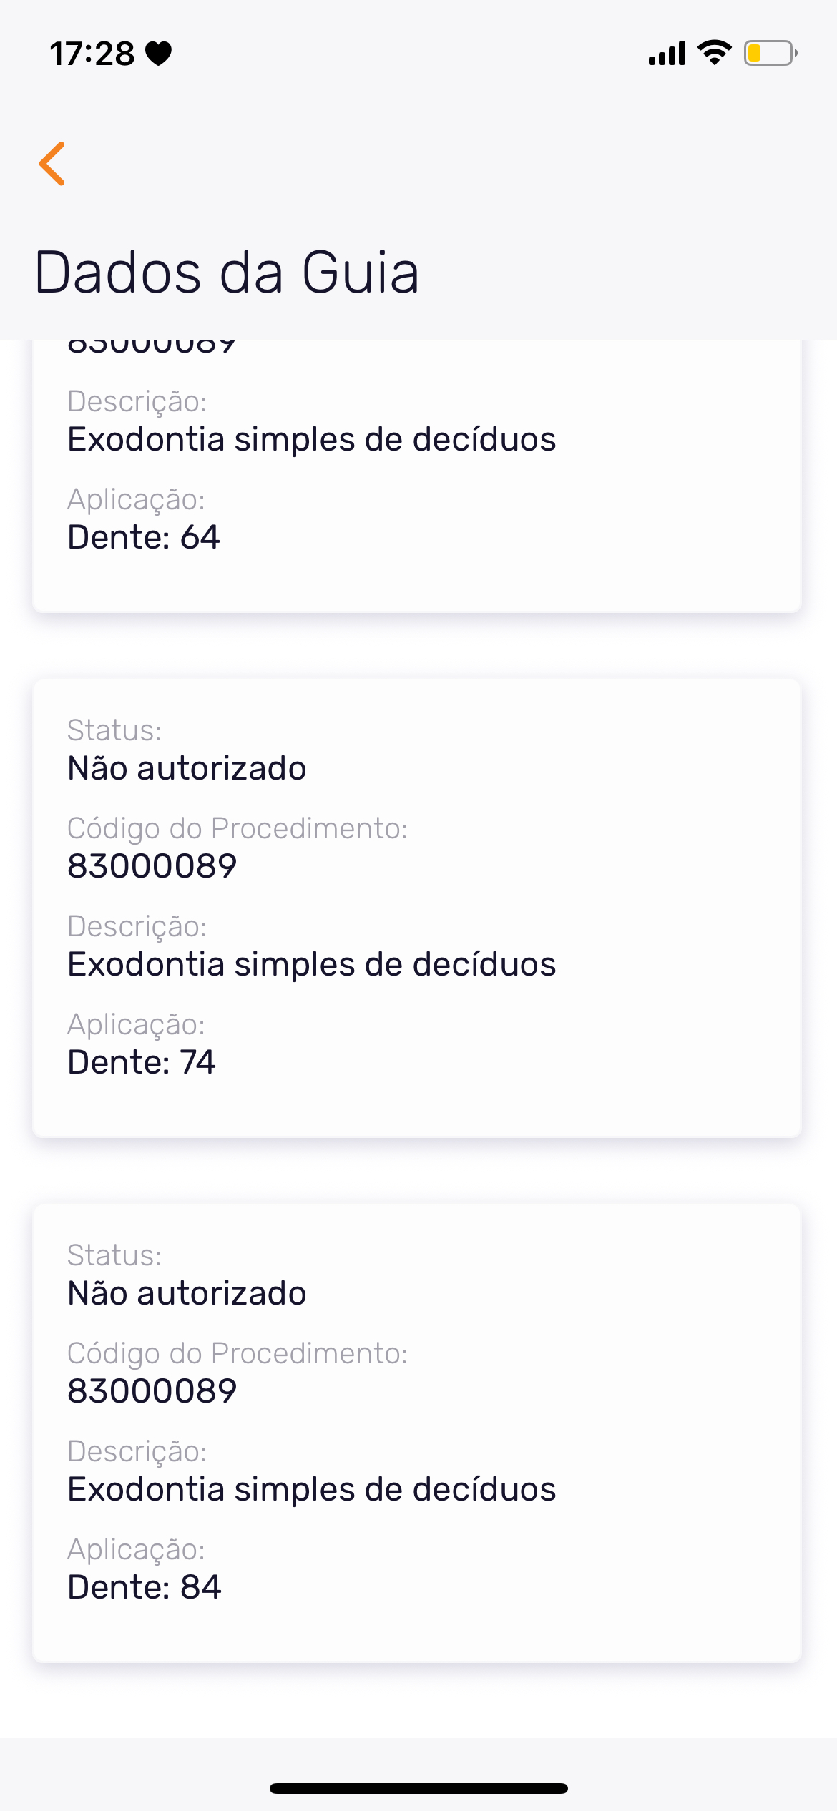Tap Não autorizado status in Dente 74 card
The width and height of the screenshot is (837, 1811).
click(x=187, y=769)
